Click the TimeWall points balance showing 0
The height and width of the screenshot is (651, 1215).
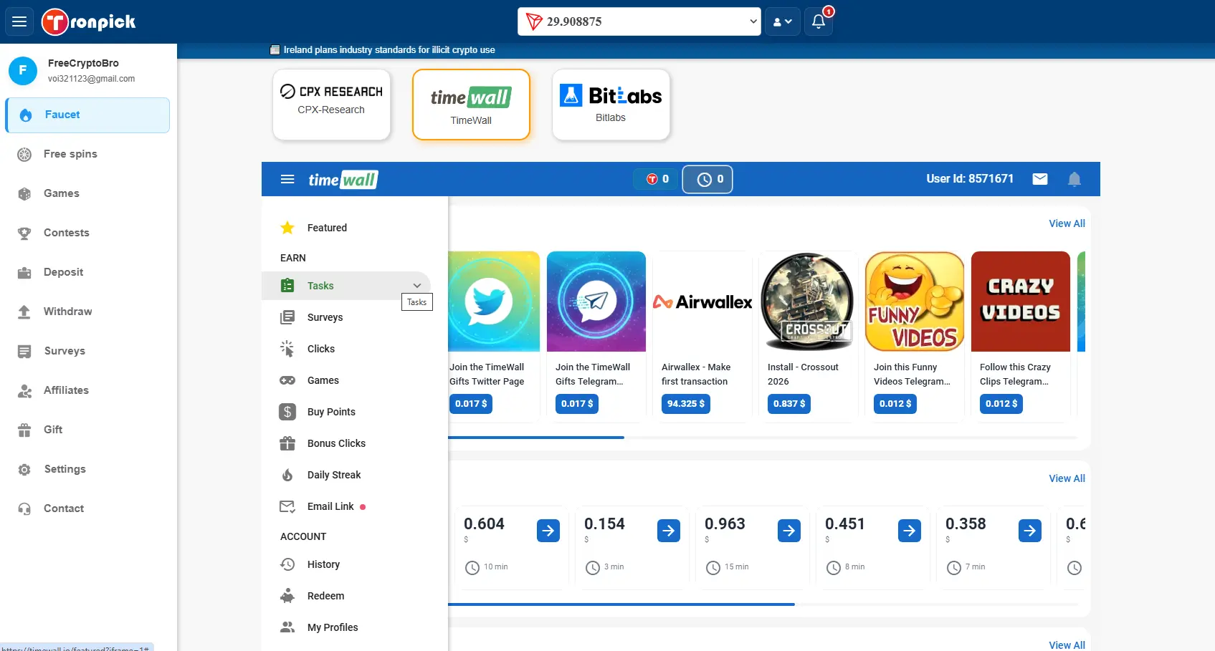[657, 179]
